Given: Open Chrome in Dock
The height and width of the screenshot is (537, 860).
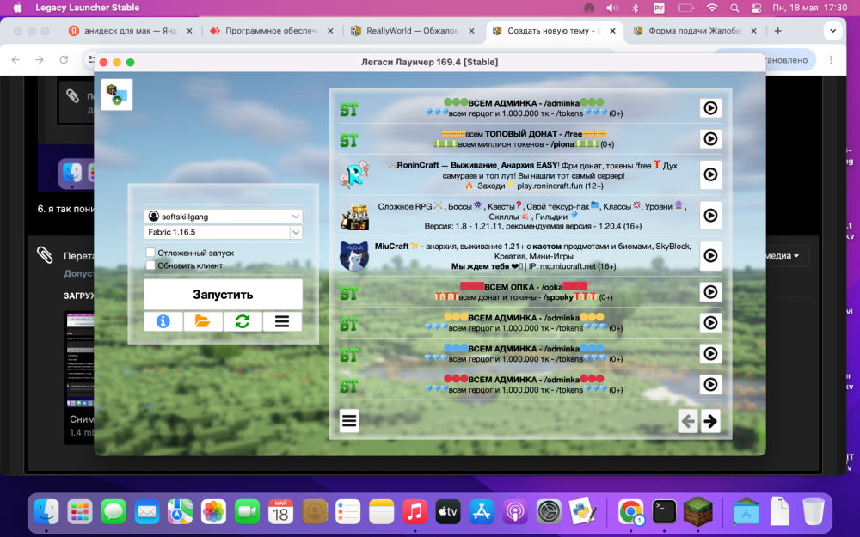Looking at the screenshot, I should pos(630,512).
